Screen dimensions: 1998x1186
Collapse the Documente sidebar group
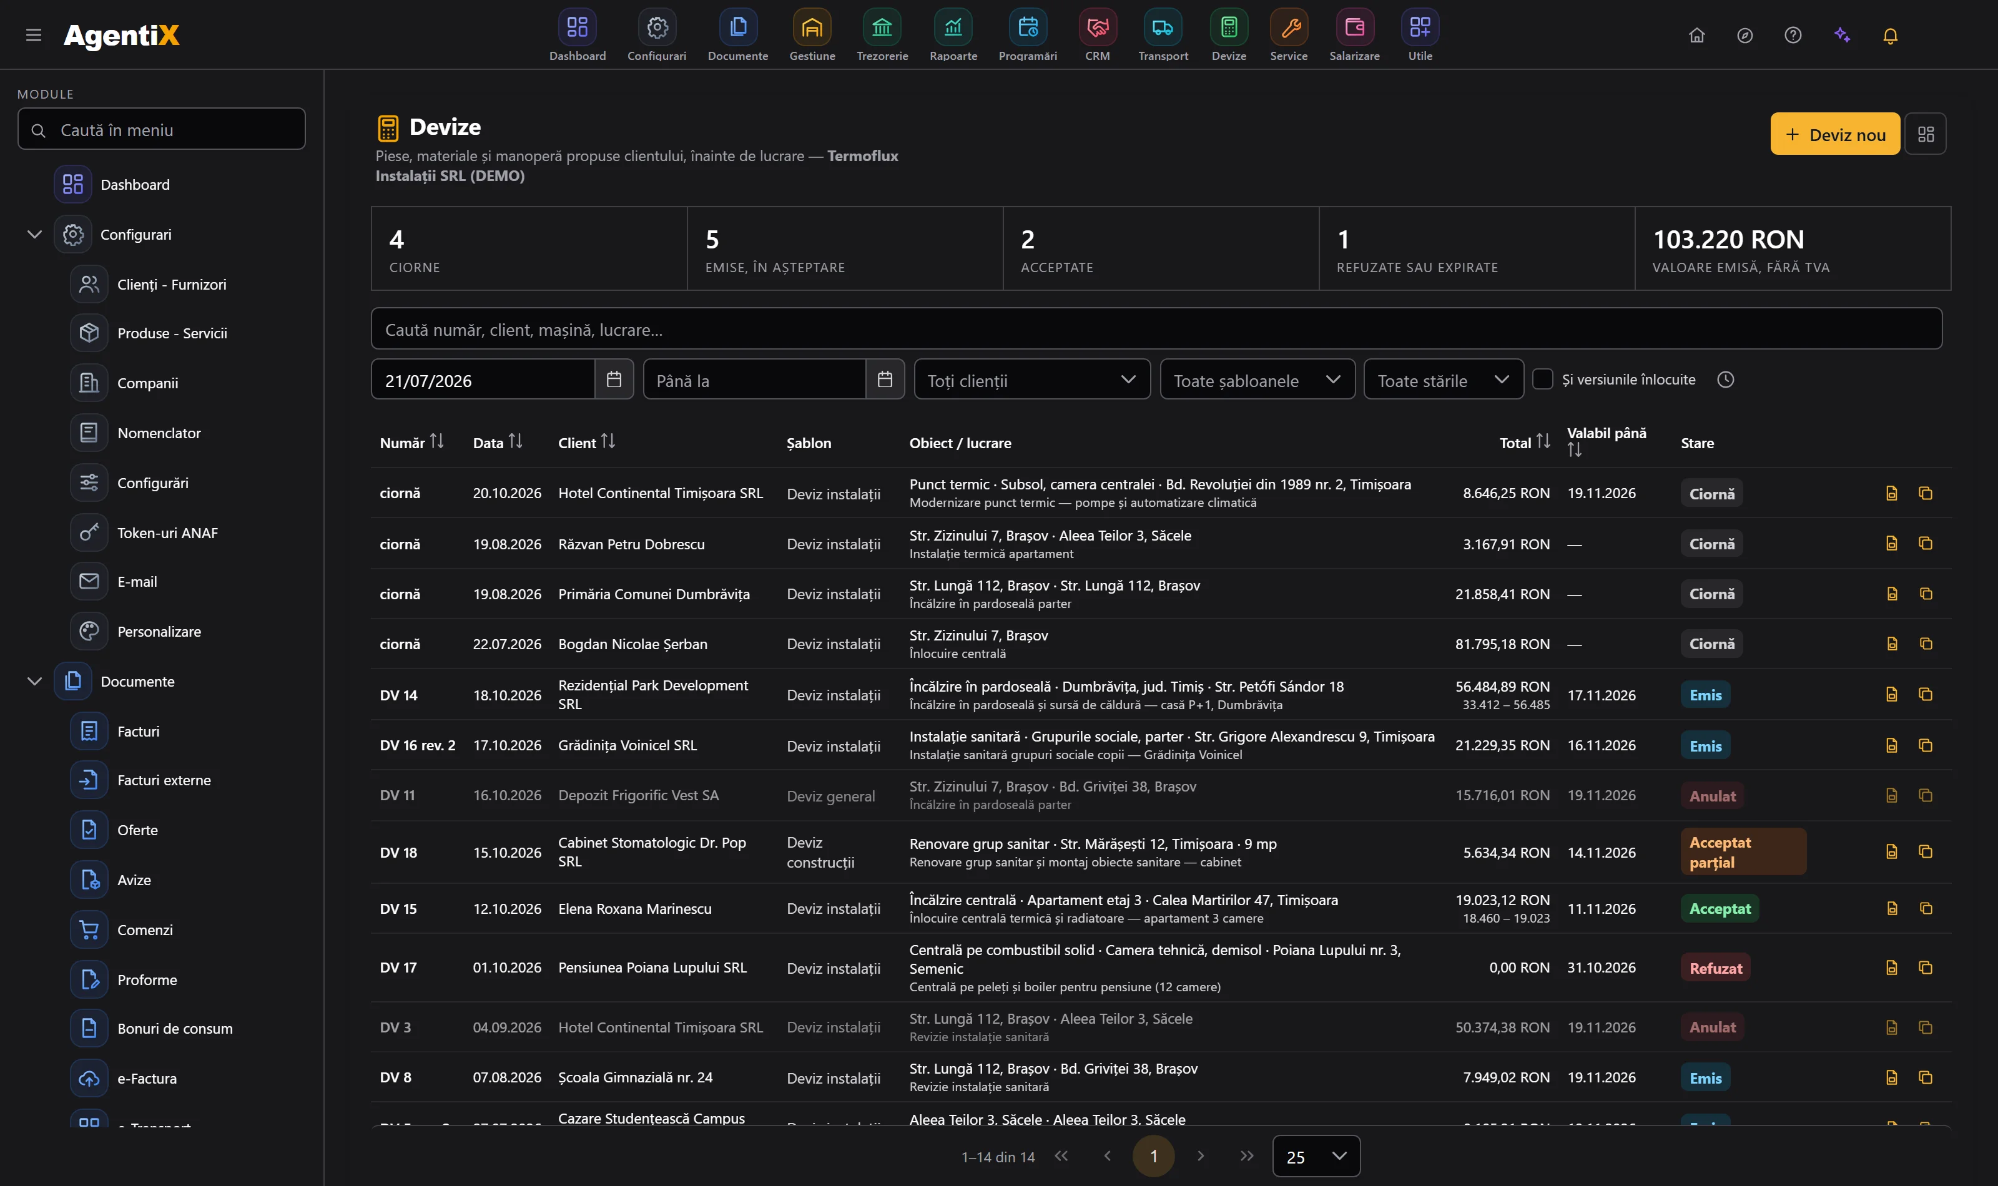[x=34, y=681]
